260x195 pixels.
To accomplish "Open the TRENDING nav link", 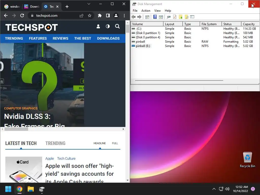I will coord(14,38).
